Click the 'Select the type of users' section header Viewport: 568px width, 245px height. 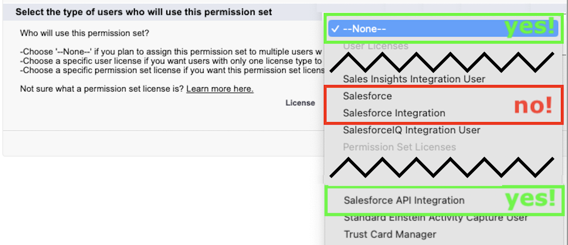144,12
